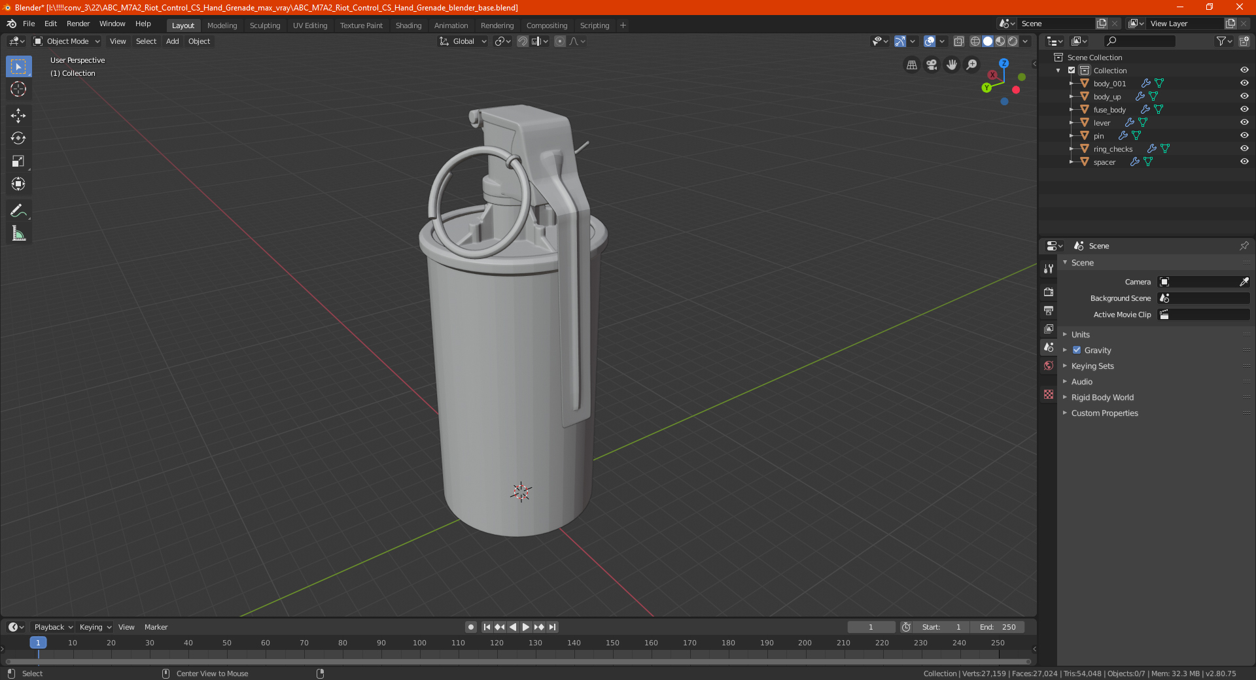Open the viewport Add menu
The image size is (1256, 680).
172,41
